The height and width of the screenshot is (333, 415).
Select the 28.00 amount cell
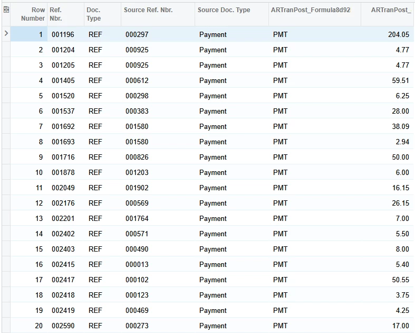pos(388,111)
